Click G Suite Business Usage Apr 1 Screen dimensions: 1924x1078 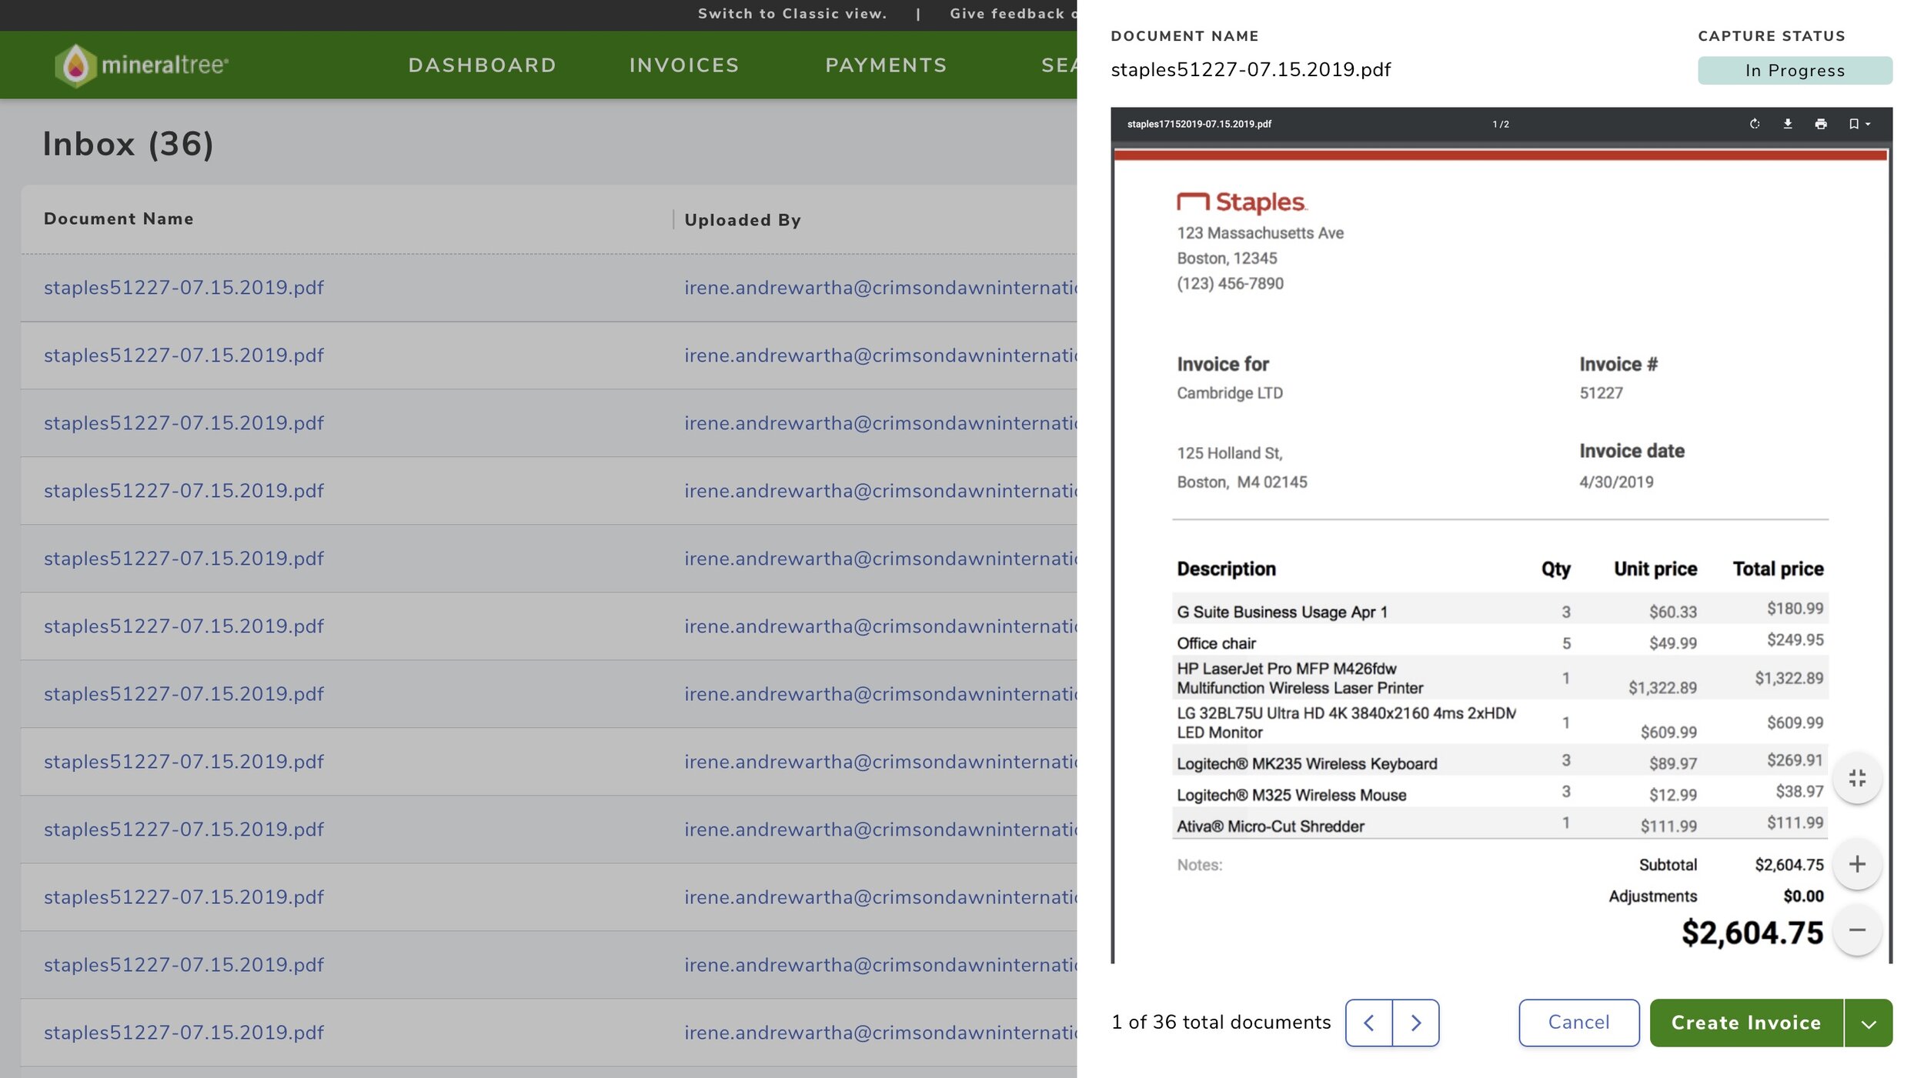(x=1282, y=612)
